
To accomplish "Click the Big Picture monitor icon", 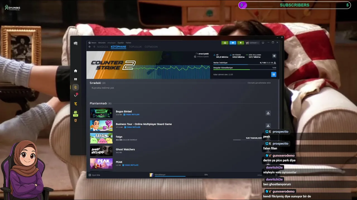I will pos(263,43).
